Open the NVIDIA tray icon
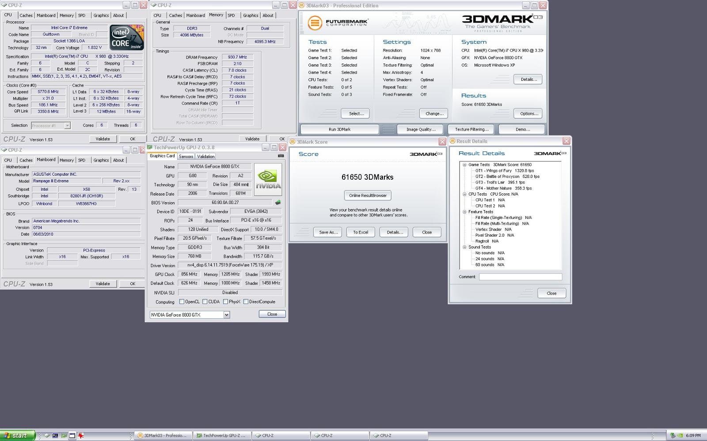707x441 pixels. tap(680, 435)
